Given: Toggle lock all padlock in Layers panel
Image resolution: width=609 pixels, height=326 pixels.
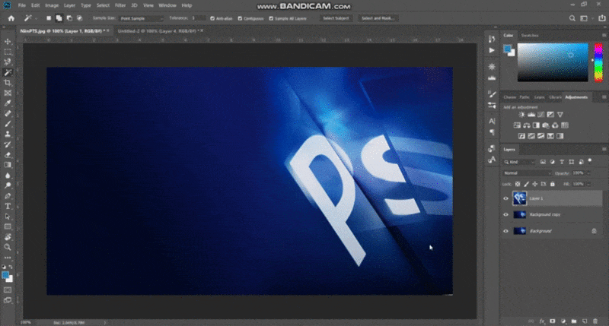Looking at the screenshot, I should coord(553,184).
